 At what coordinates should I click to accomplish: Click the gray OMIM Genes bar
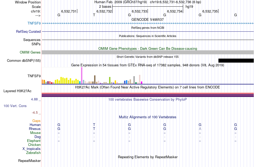tap(148, 52)
